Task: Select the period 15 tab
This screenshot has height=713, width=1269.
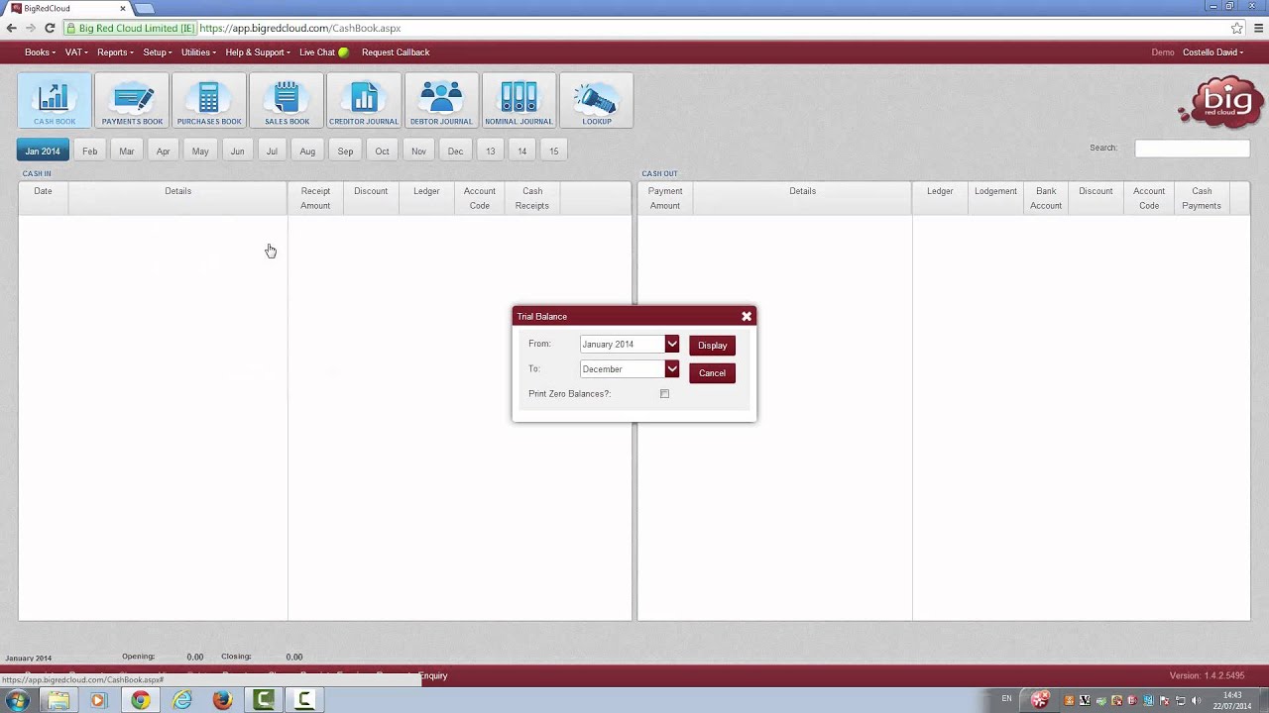Action: [553, 152]
